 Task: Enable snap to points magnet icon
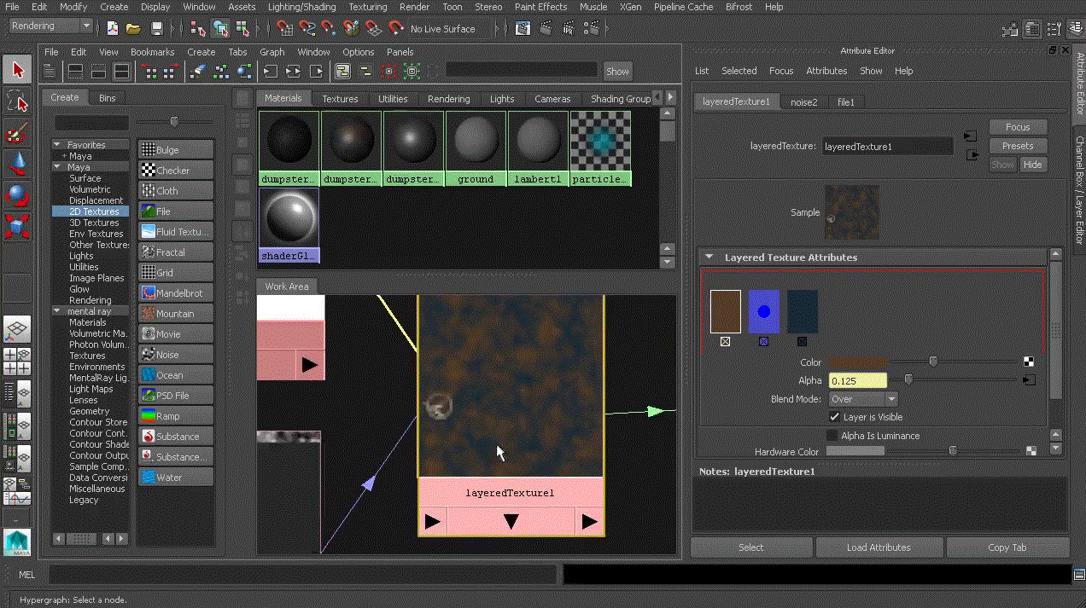[329, 28]
